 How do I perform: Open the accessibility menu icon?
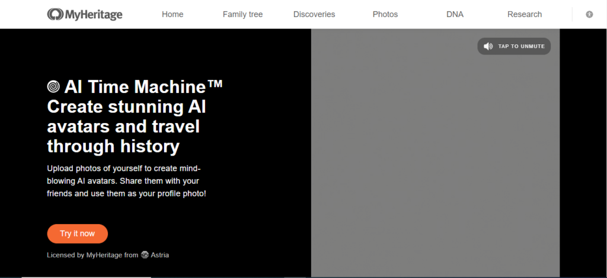589,14
